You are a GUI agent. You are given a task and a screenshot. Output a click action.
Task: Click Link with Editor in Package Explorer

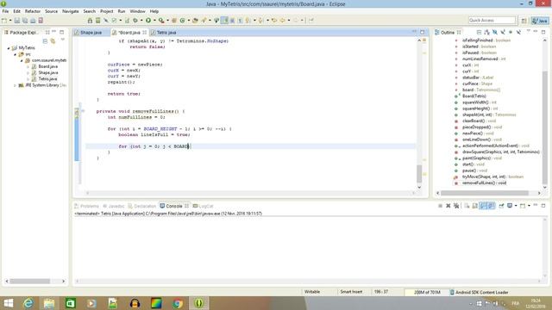pos(53,41)
